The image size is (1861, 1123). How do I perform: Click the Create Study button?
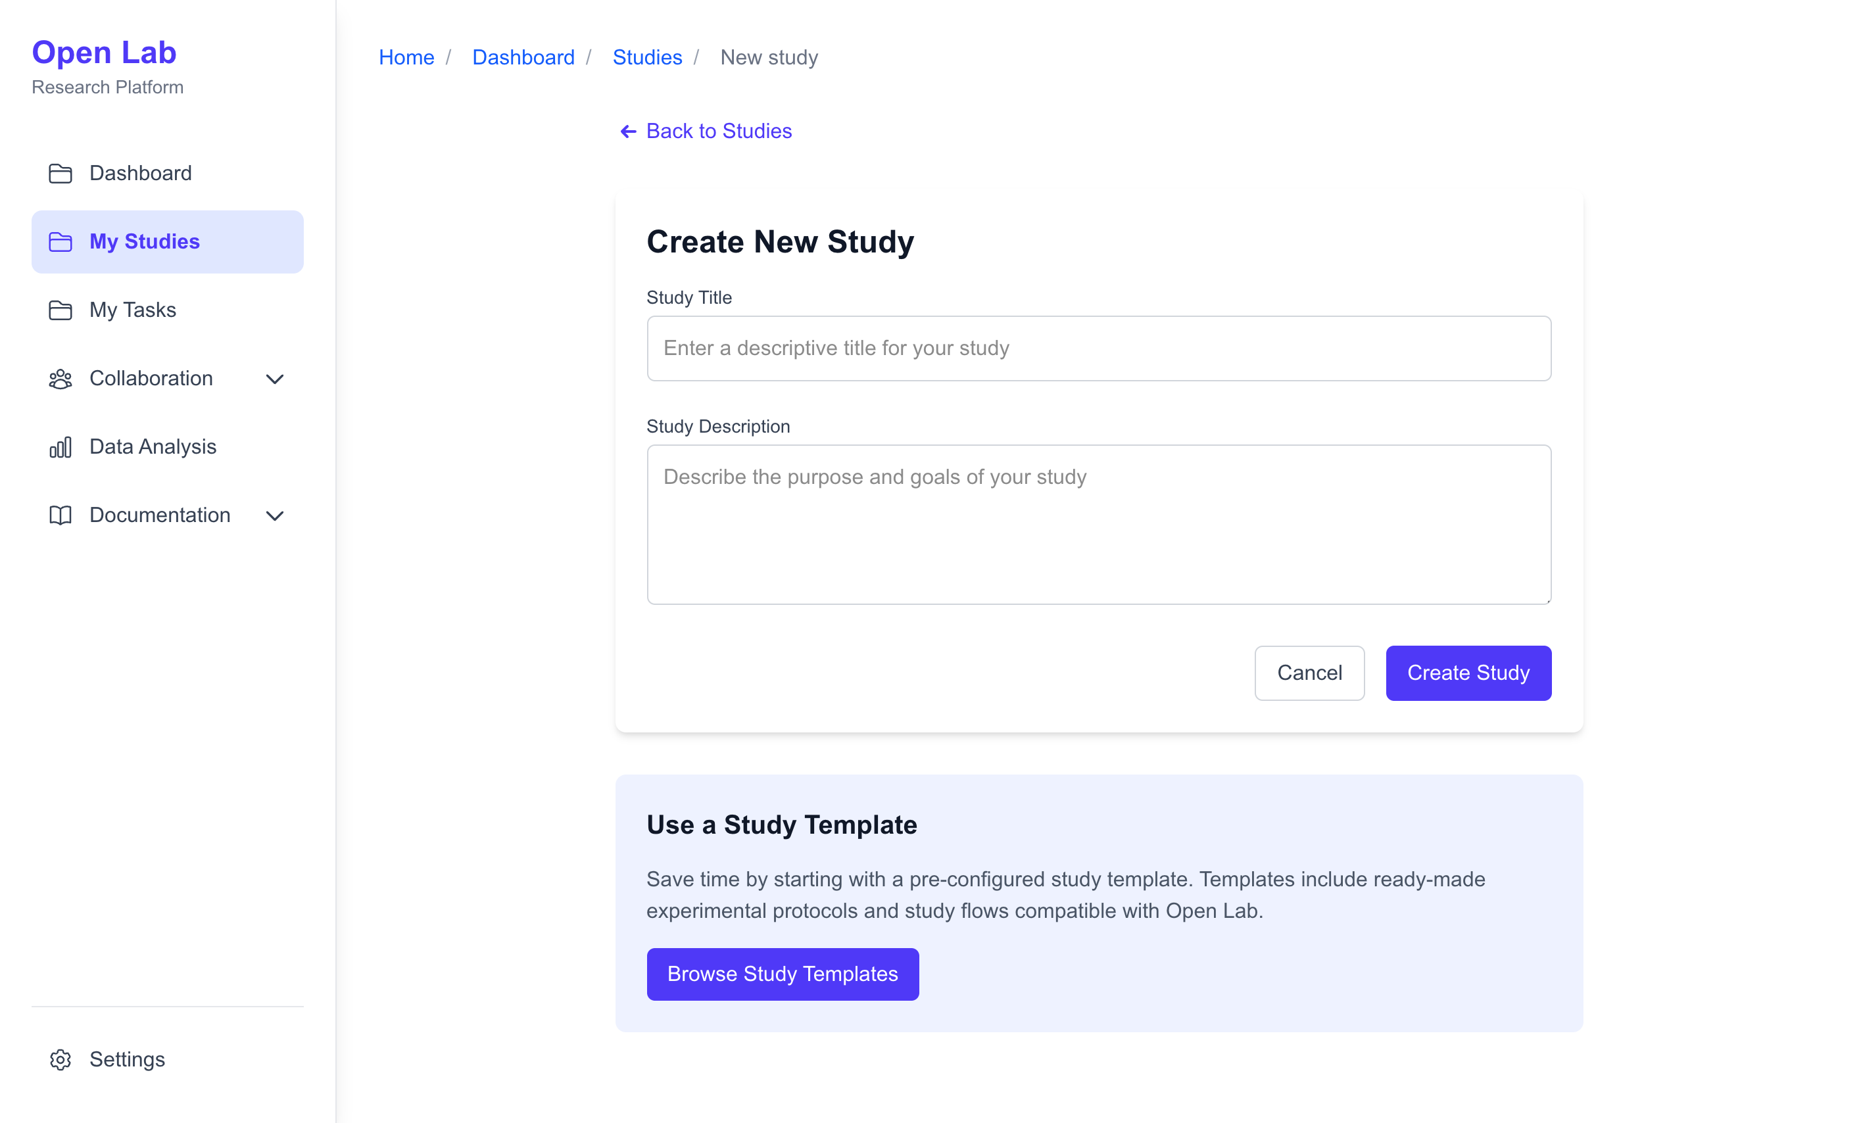[1468, 672]
